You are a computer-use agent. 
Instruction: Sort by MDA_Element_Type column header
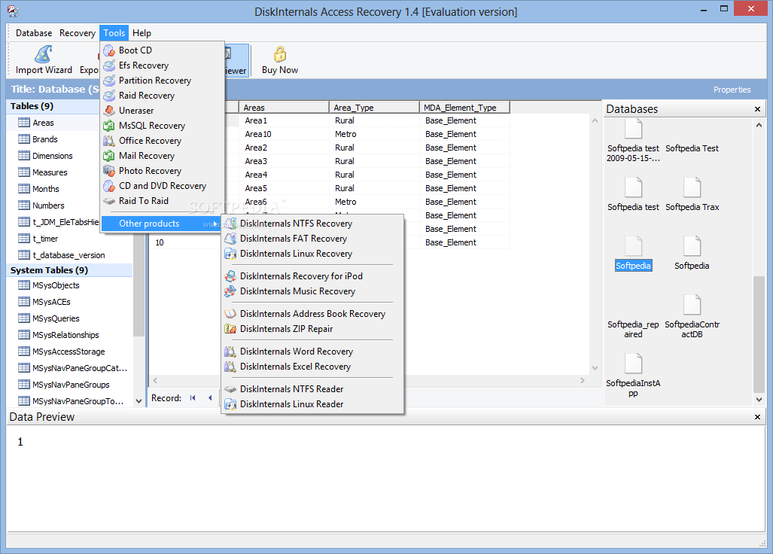[x=464, y=108]
